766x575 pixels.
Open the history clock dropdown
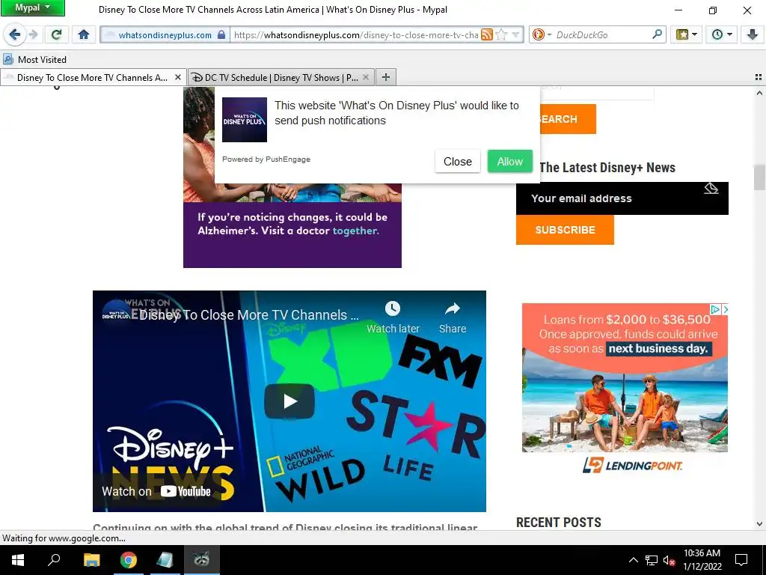[x=722, y=34]
